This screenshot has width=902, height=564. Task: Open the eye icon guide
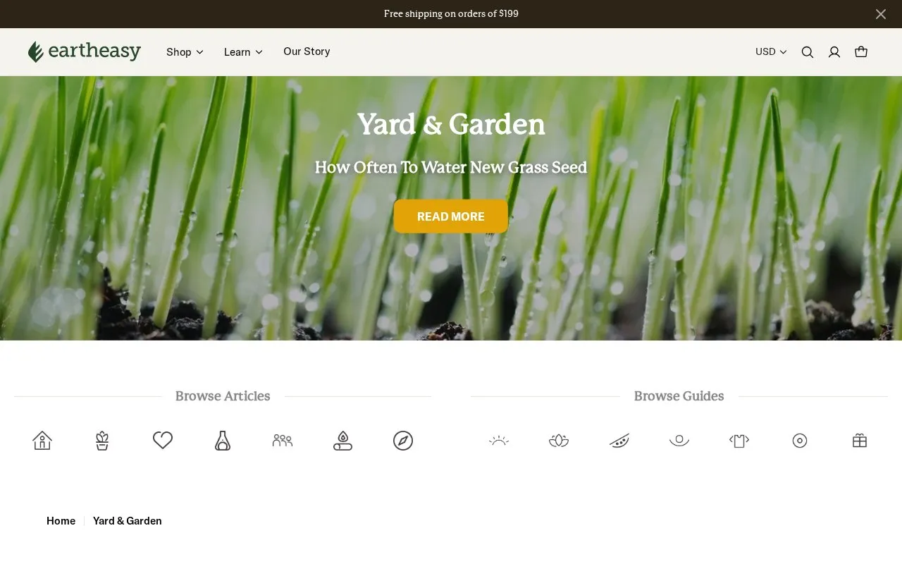[x=679, y=441]
